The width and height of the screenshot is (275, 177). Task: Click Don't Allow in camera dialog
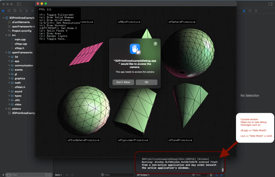123,82
